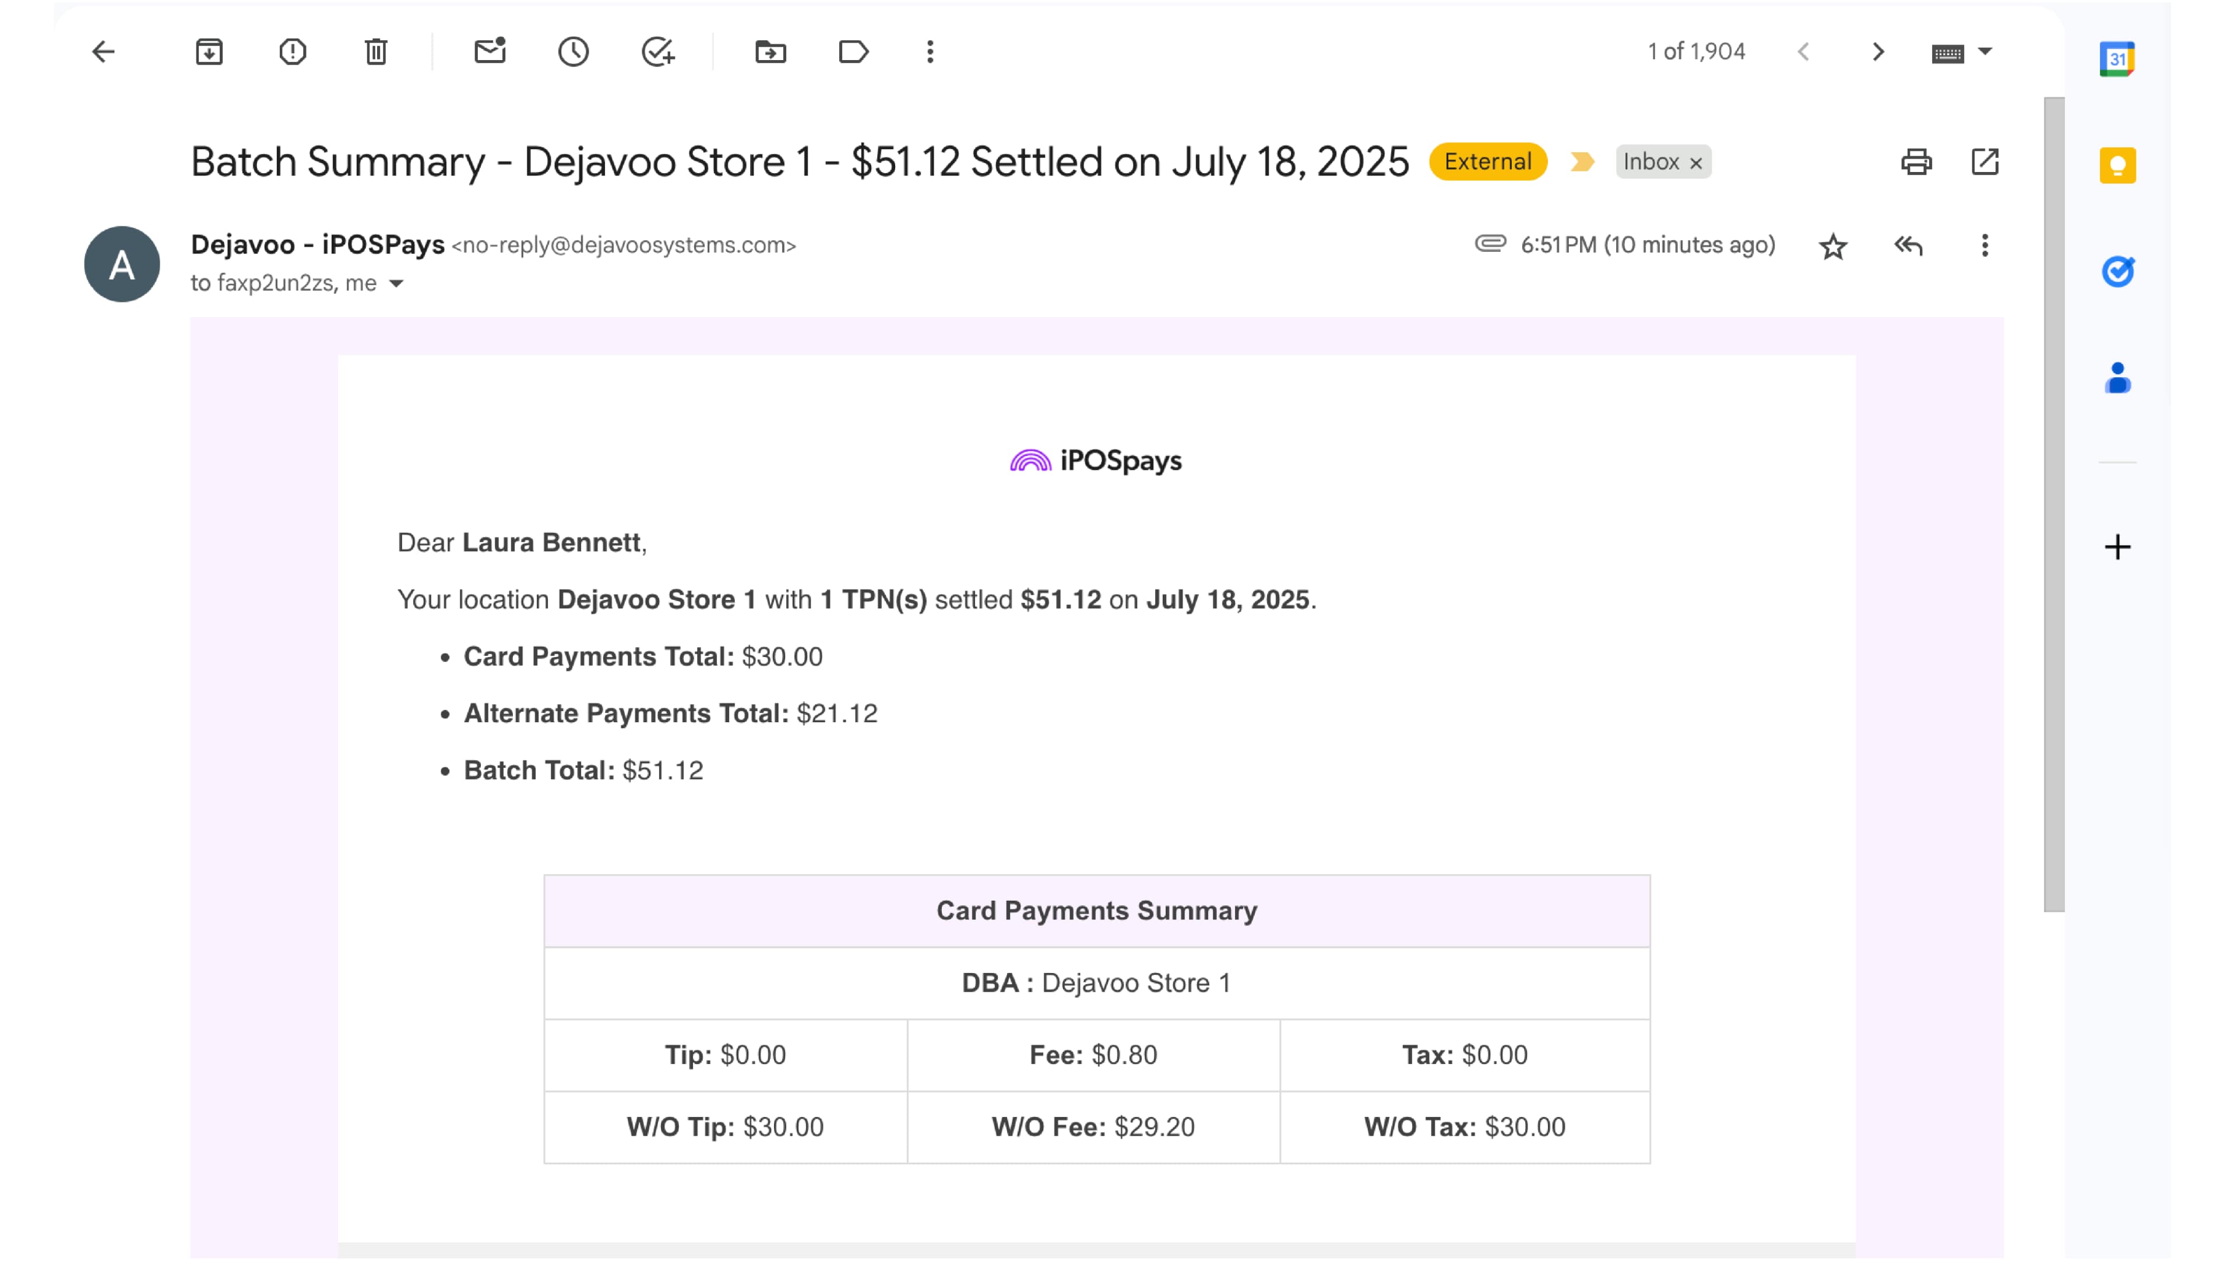Click Reply all button
The height and width of the screenshot is (1261, 2238).
coord(1908,246)
